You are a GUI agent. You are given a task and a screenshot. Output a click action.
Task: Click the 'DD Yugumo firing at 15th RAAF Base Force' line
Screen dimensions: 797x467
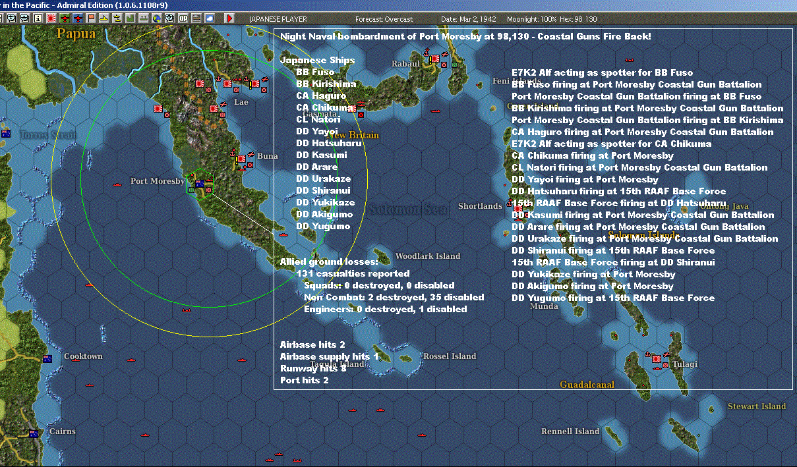(613, 298)
